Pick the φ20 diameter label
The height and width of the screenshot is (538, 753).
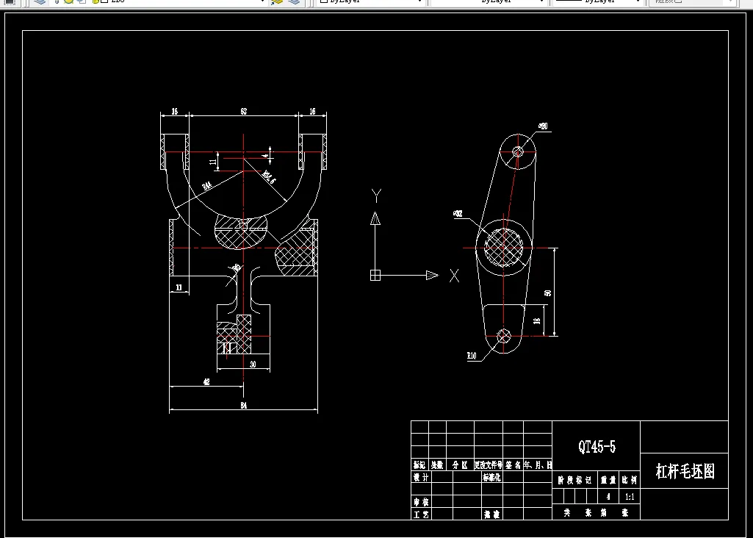[x=543, y=126]
